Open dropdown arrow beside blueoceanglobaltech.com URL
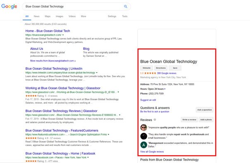This screenshot has width=250, height=163. (63, 35)
